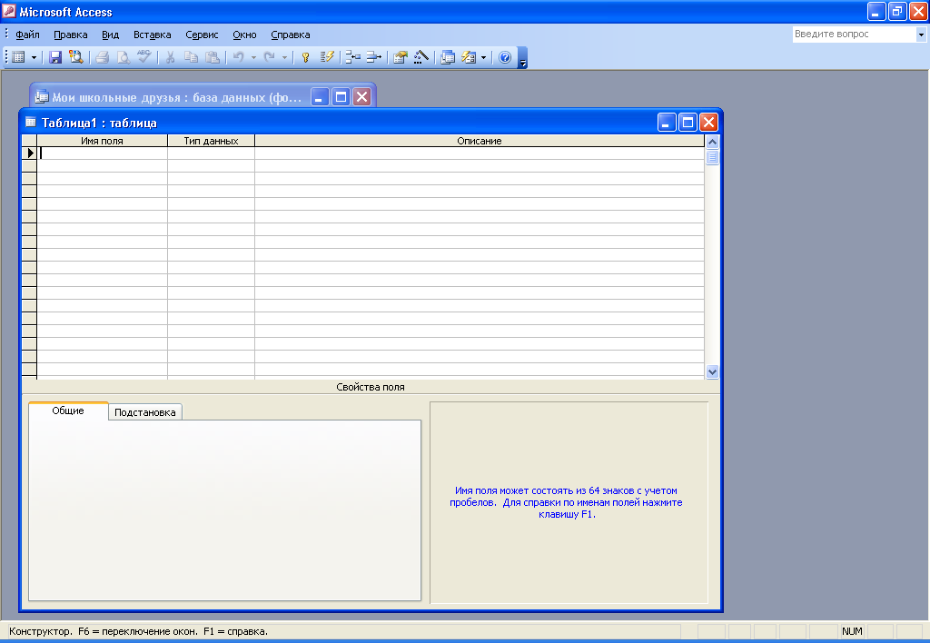Open the New Object dropdown arrow
930x643 pixels.
coord(483,57)
